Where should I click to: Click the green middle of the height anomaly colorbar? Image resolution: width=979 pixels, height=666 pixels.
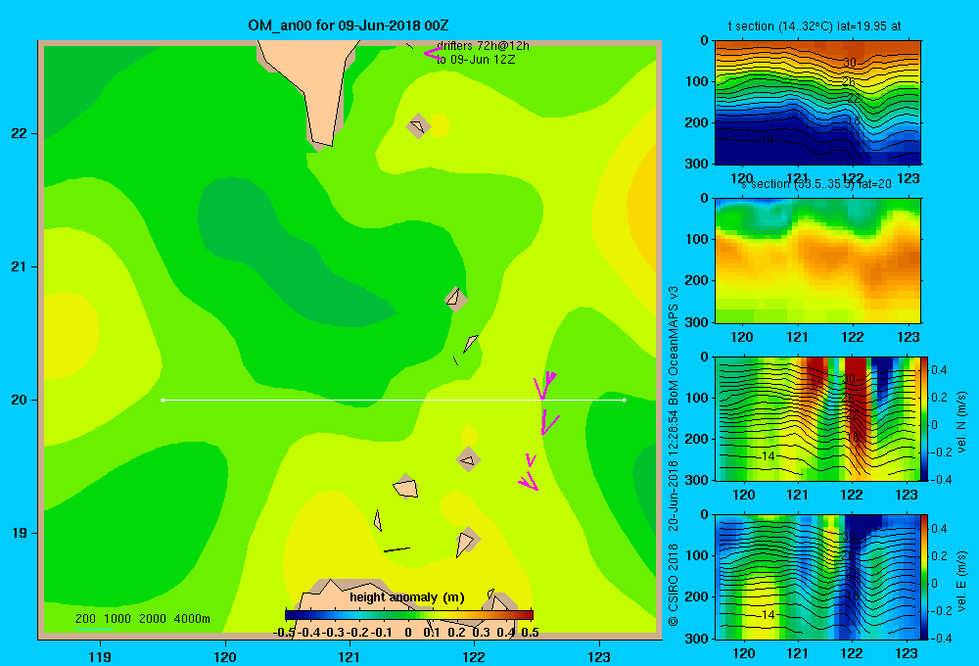coord(409,615)
